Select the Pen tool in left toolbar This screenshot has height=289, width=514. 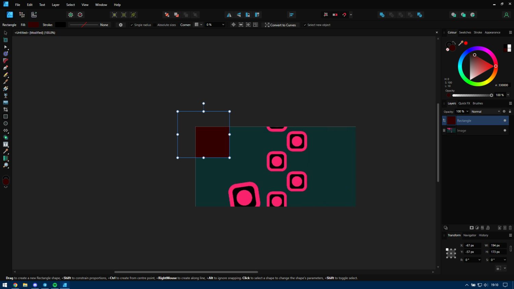pos(5,68)
